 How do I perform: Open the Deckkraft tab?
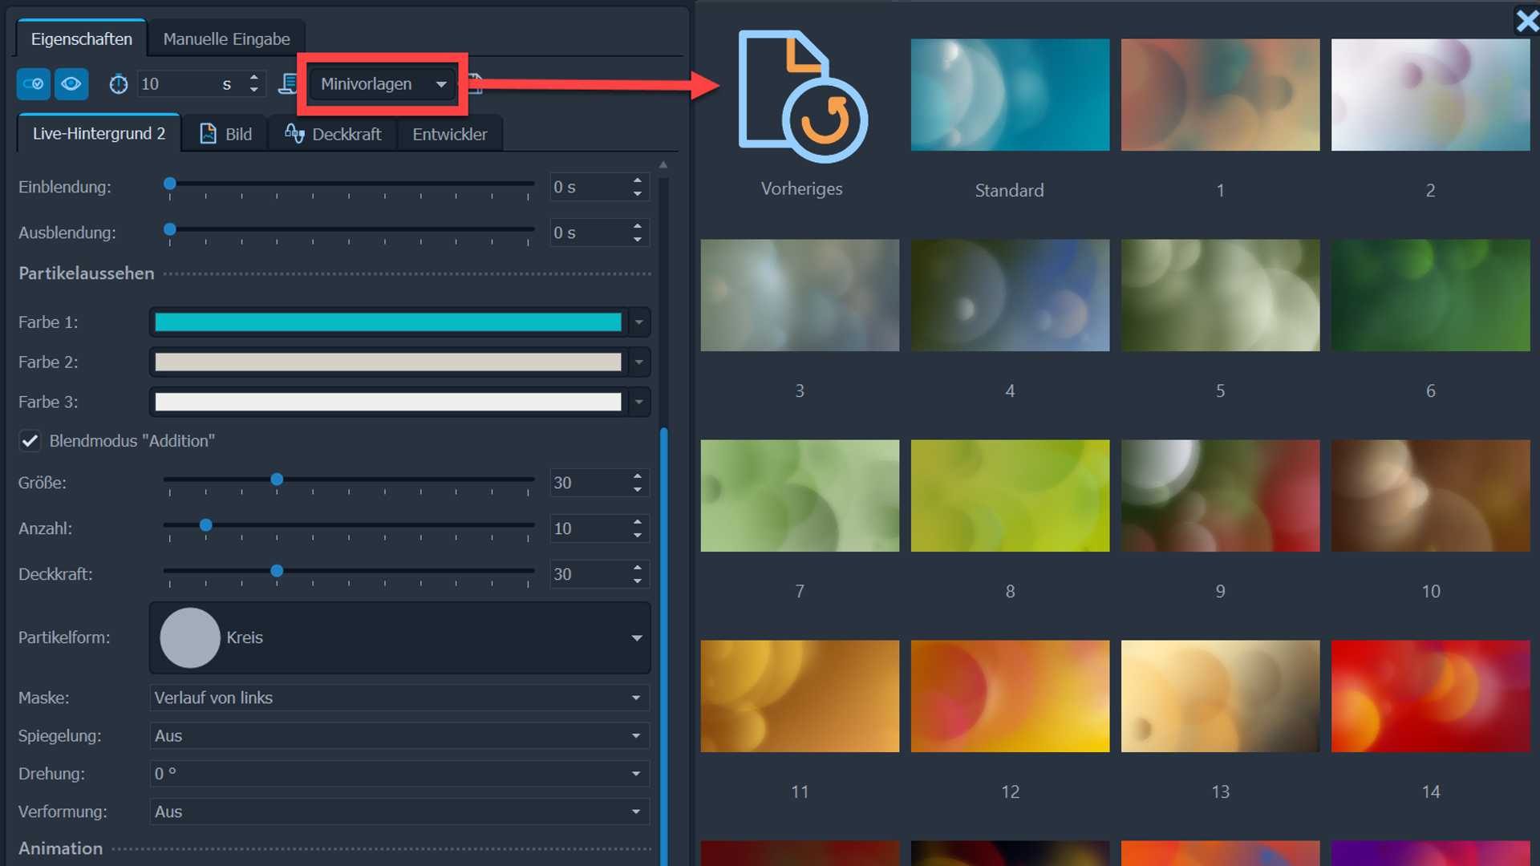[333, 134]
